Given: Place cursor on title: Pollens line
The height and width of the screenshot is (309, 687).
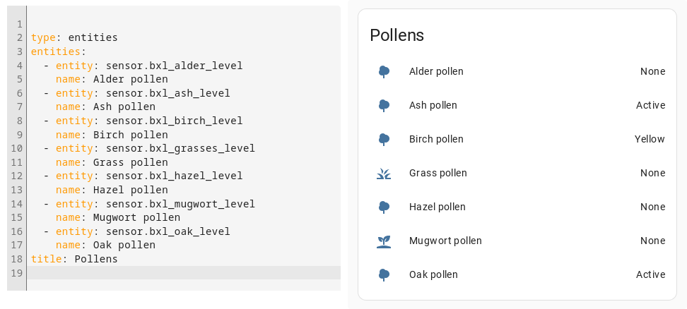Looking at the screenshot, I should [74, 259].
